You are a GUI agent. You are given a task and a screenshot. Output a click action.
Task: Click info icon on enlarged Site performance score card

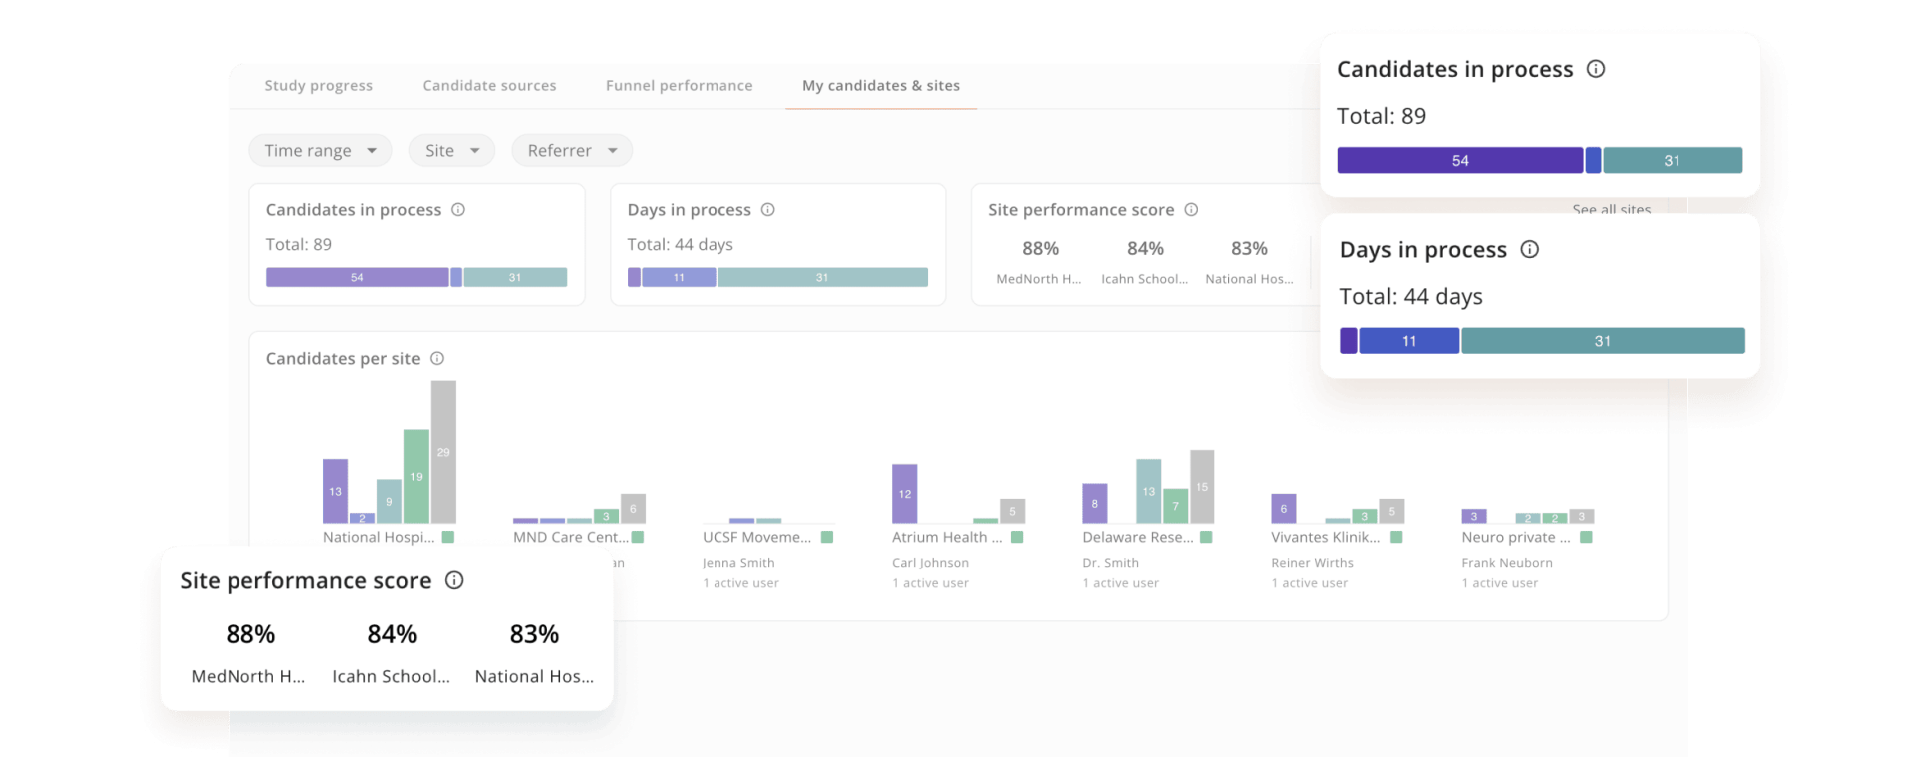pos(454,581)
